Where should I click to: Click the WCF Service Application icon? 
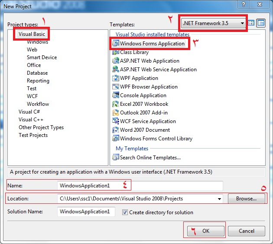(x=116, y=121)
